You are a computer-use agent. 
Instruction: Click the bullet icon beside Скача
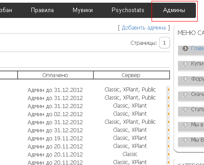pos(185,94)
